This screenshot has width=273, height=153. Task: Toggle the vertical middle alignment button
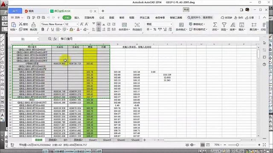(x=99, y=24)
